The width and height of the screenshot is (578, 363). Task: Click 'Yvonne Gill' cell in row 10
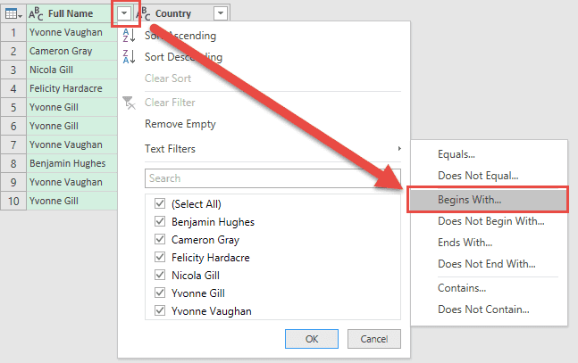(71, 201)
